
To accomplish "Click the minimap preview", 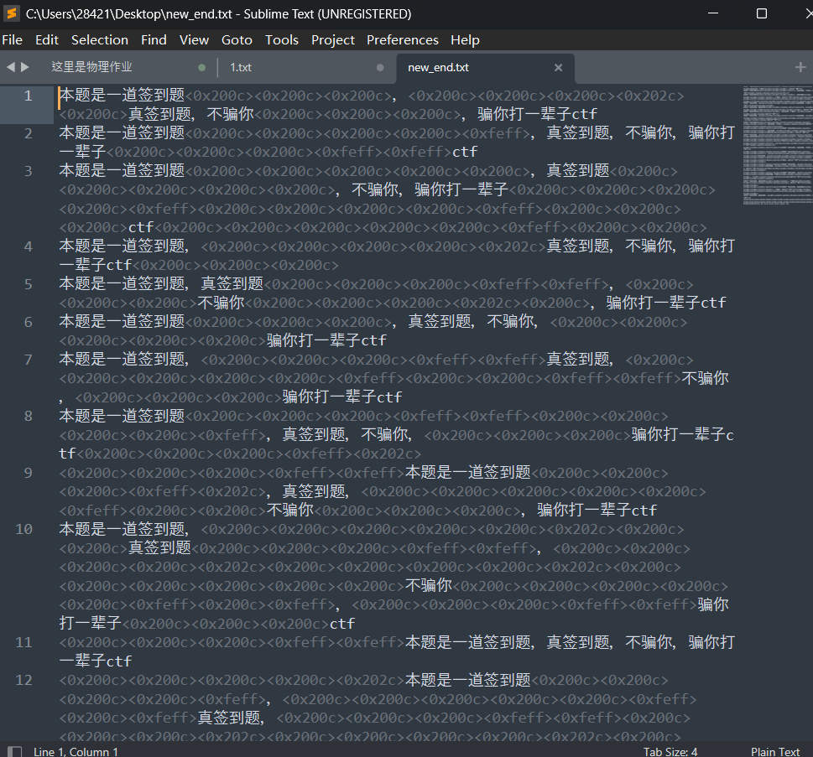I will click(777, 145).
